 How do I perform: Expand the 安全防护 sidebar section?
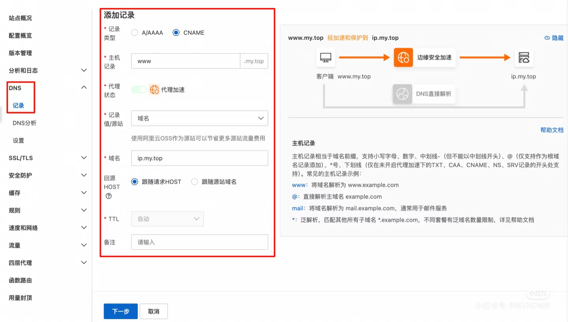pos(84,175)
